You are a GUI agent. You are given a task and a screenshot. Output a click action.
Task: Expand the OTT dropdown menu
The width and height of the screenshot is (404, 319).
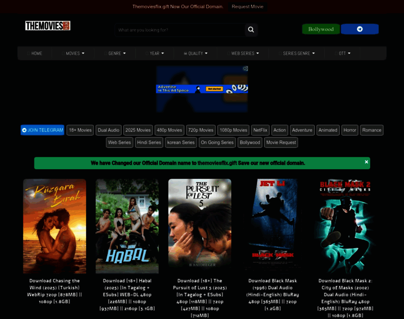[x=343, y=53]
